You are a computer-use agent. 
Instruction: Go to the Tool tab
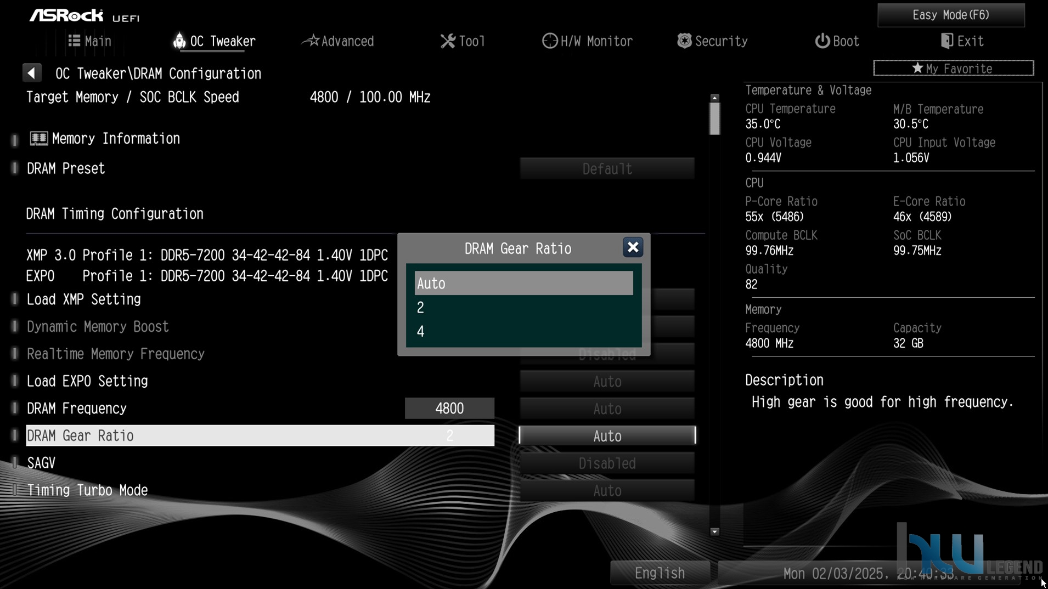[463, 41]
